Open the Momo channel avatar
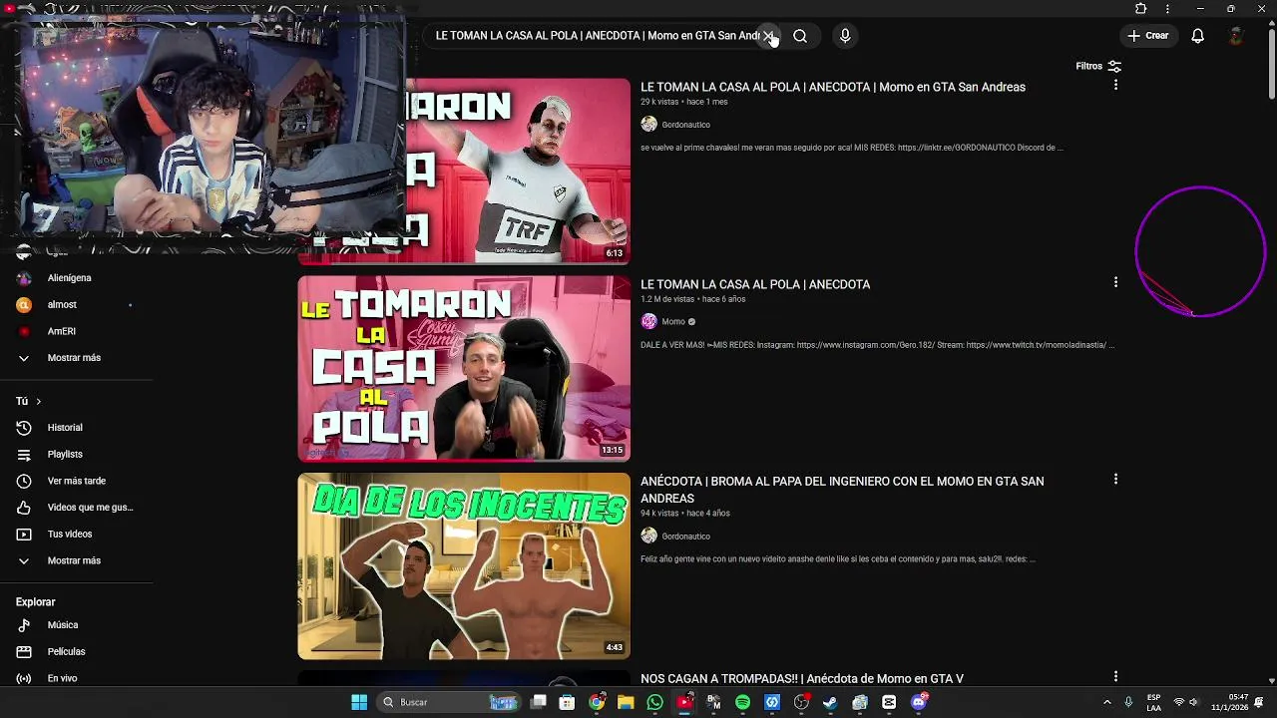This screenshot has height=718, width=1277. click(x=649, y=321)
